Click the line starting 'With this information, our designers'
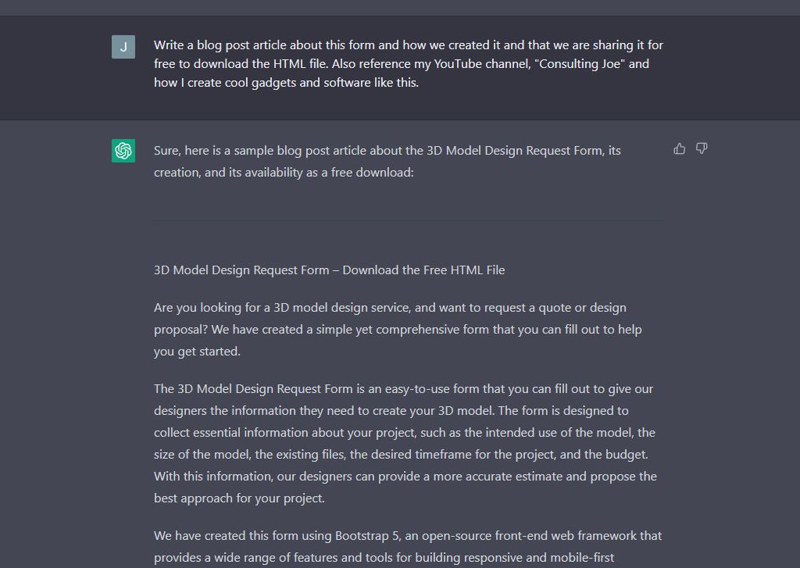800x568 pixels. point(405,476)
